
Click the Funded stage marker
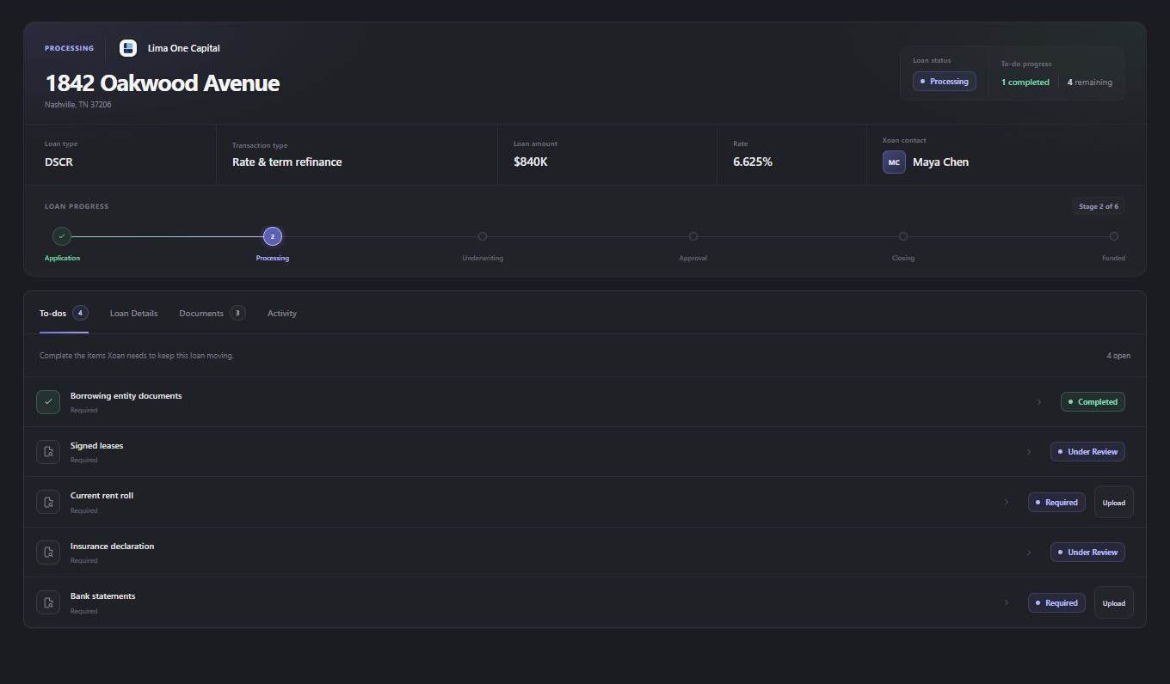tap(1114, 236)
